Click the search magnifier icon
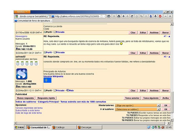 coord(48,16)
